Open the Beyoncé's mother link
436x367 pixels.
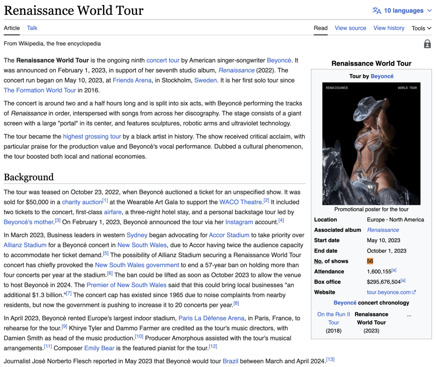click(29, 222)
